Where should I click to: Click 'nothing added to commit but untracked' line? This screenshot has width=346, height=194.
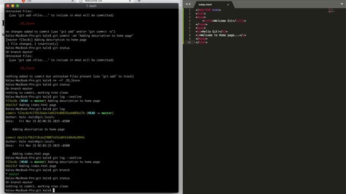pos(70,77)
